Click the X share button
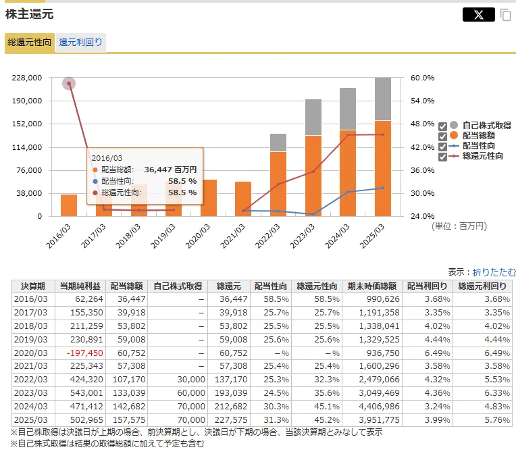 [x=478, y=15]
